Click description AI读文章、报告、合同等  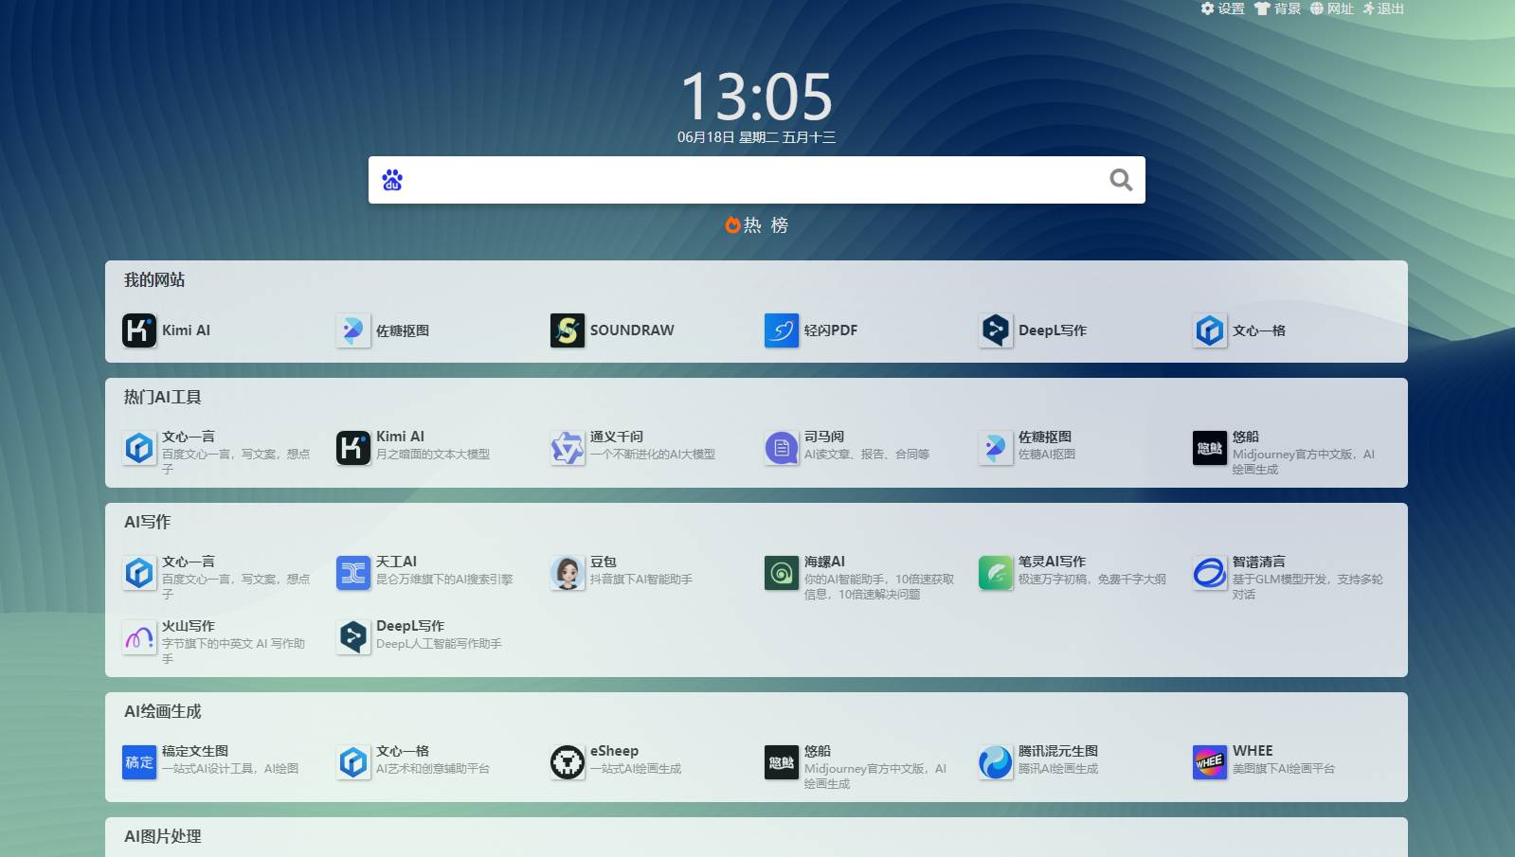(867, 455)
